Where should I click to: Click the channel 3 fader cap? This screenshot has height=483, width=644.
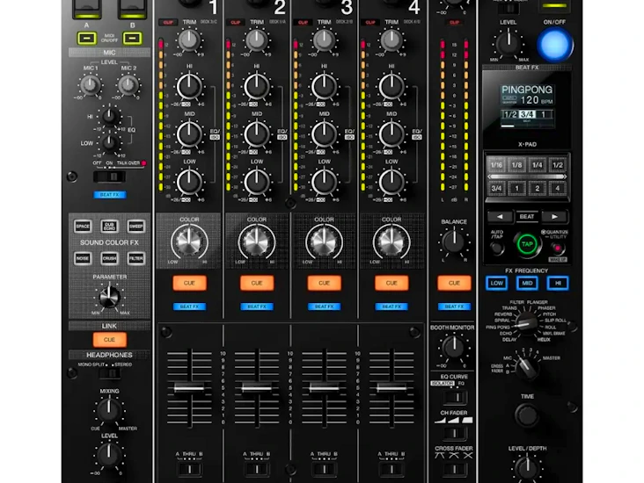(x=324, y=387)
